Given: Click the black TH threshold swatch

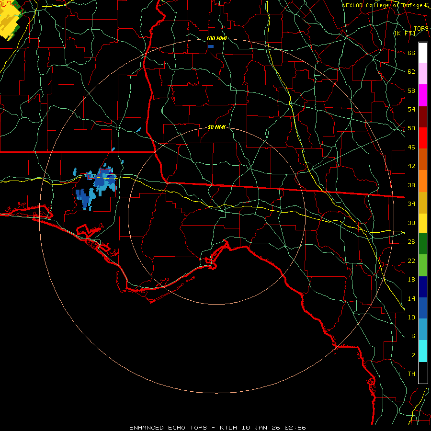Looking at the screenshot, I should [x=423, y=373].
